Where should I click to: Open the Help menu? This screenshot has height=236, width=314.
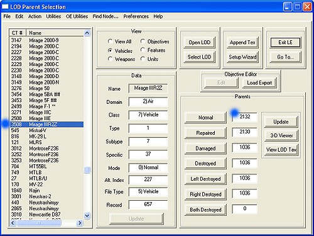point(158,16)
